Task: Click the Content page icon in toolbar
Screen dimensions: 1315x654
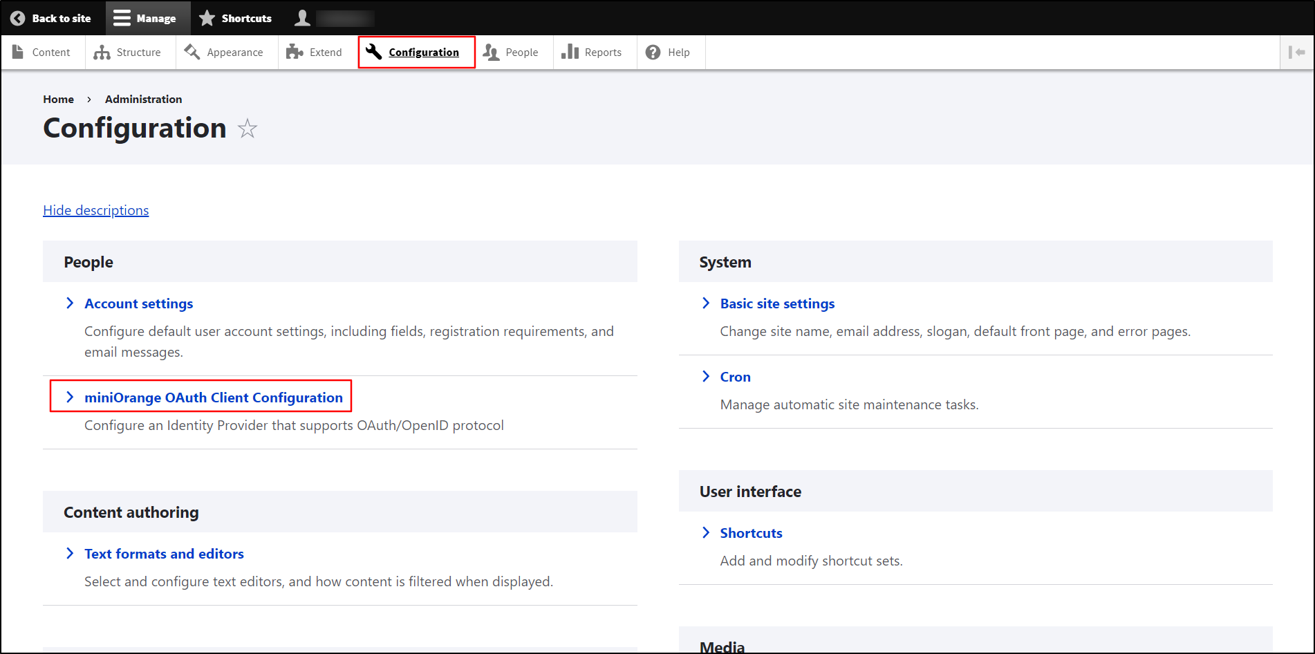Action: [x=18, y=52]
